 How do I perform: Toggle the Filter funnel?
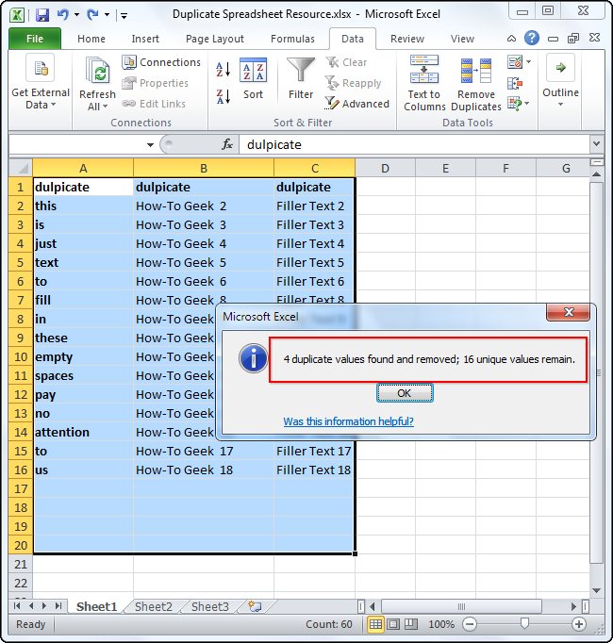(301, 78)
